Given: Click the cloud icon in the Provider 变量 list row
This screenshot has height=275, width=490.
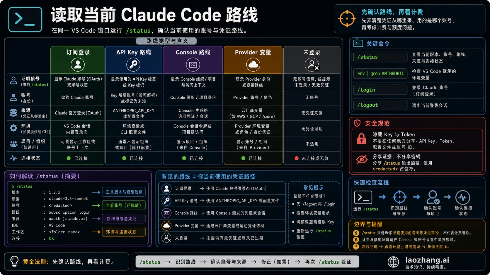Looking at the screenshot, I should click(167, 226).
